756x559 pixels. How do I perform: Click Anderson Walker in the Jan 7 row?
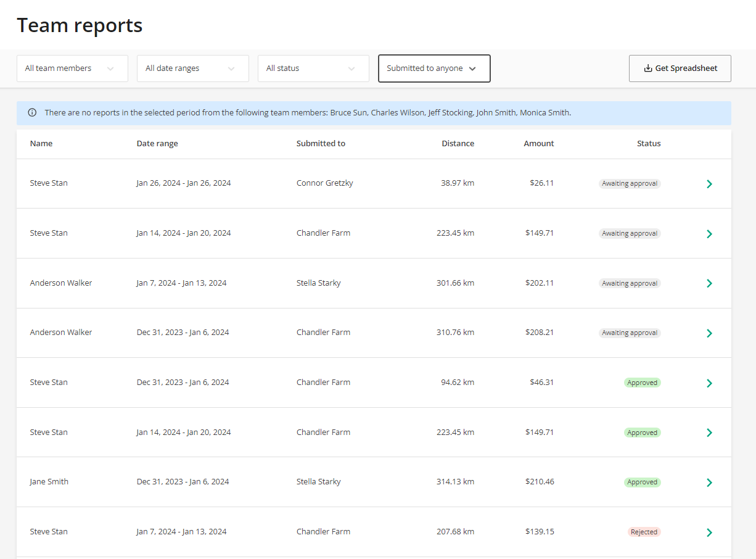[x=61, y=283]
